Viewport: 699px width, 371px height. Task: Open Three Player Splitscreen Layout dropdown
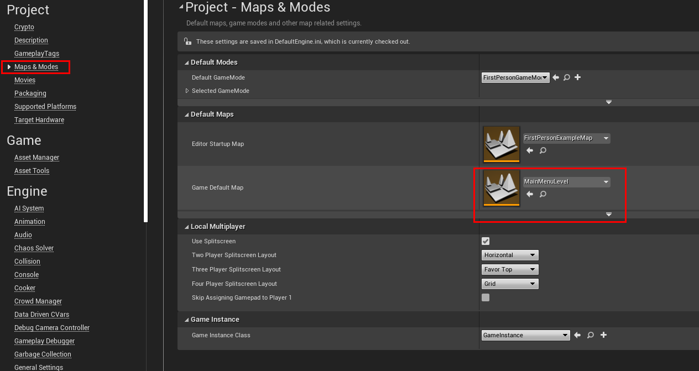click(x=510, y=270)
